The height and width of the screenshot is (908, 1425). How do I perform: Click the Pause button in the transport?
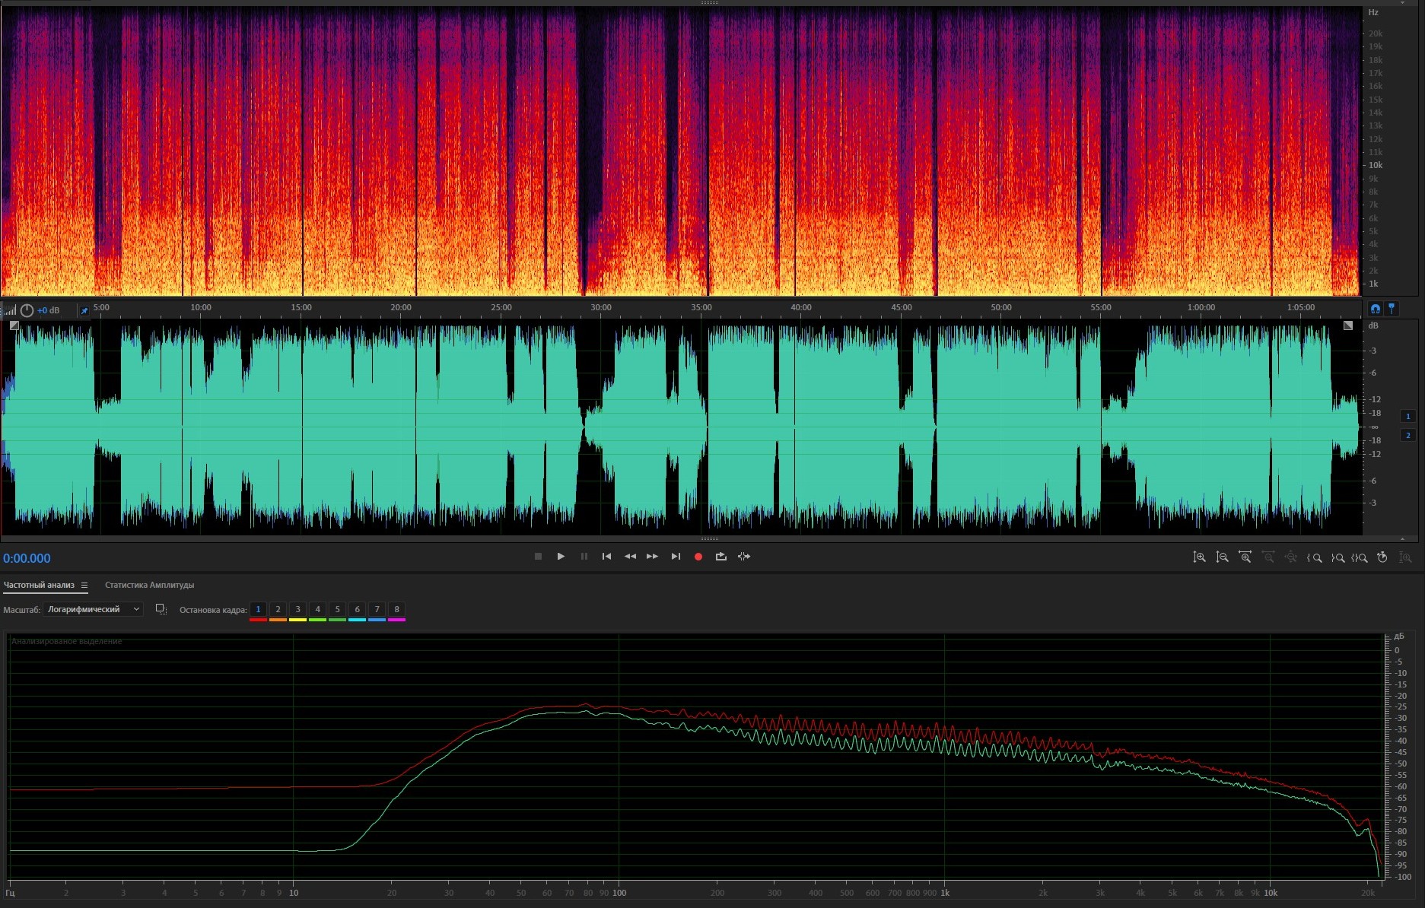click(584, 557)
